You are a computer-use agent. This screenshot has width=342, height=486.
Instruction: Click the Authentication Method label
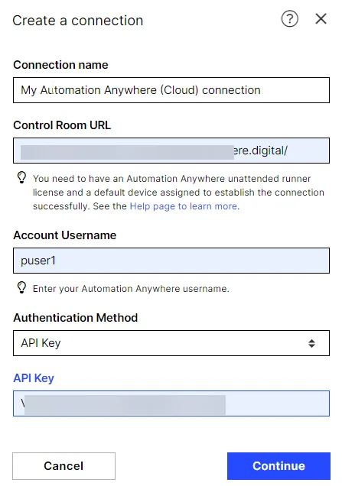(76, 318)
